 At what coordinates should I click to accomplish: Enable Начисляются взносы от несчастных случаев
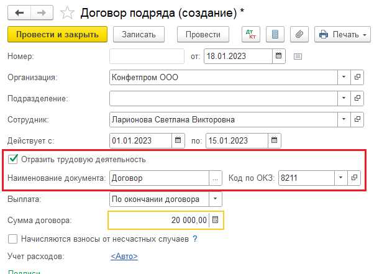tap(12, 239)
